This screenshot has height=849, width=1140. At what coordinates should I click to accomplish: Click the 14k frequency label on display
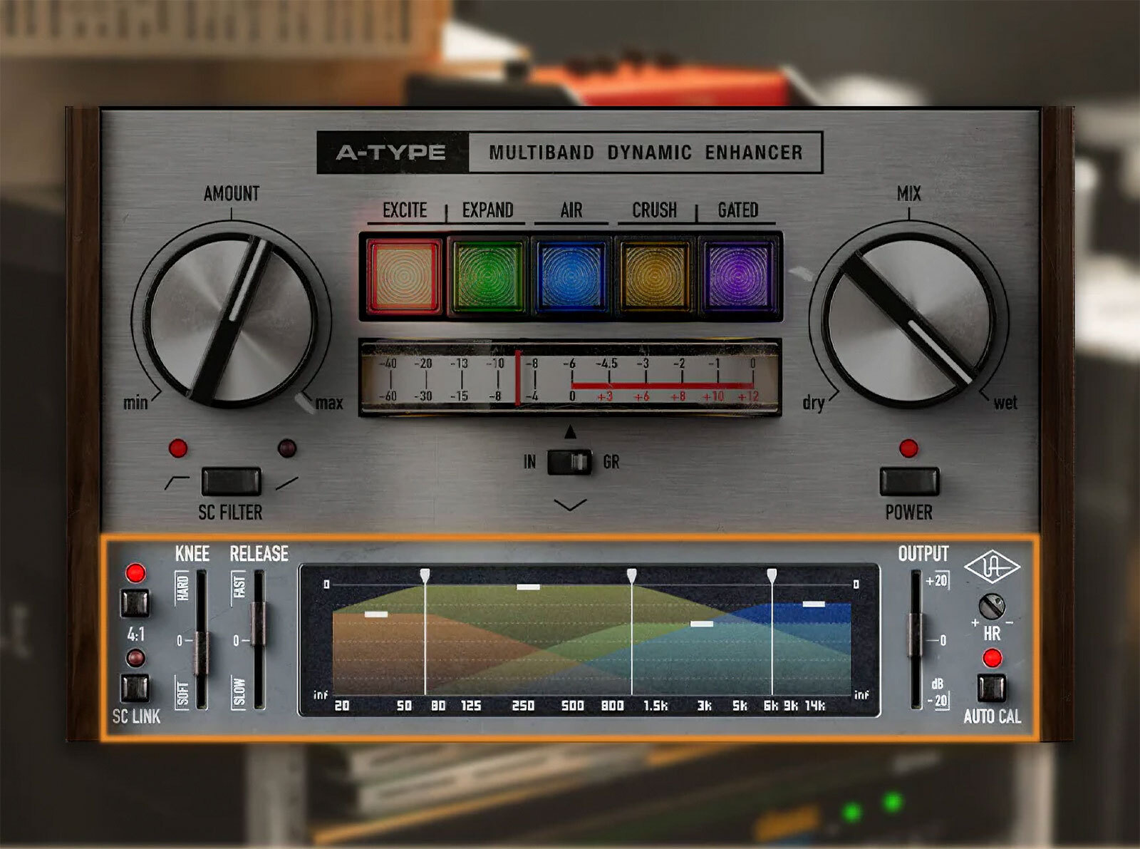pyautogui.click(x=815, y=706)
